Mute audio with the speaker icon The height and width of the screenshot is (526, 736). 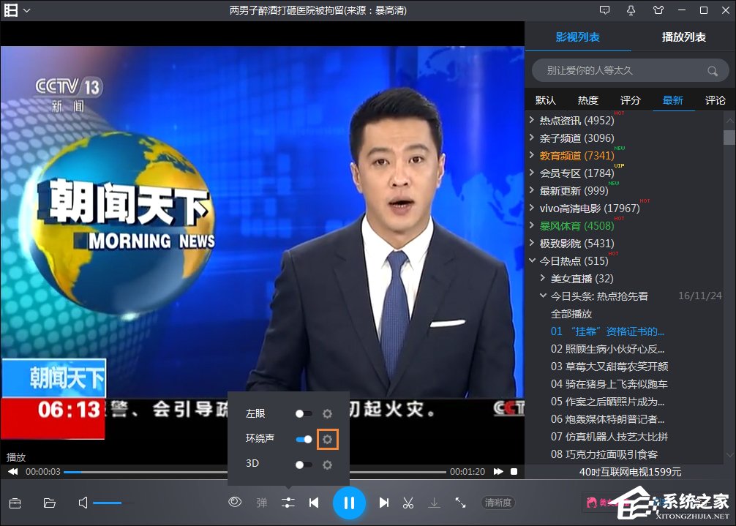click(x=83, y=503)
